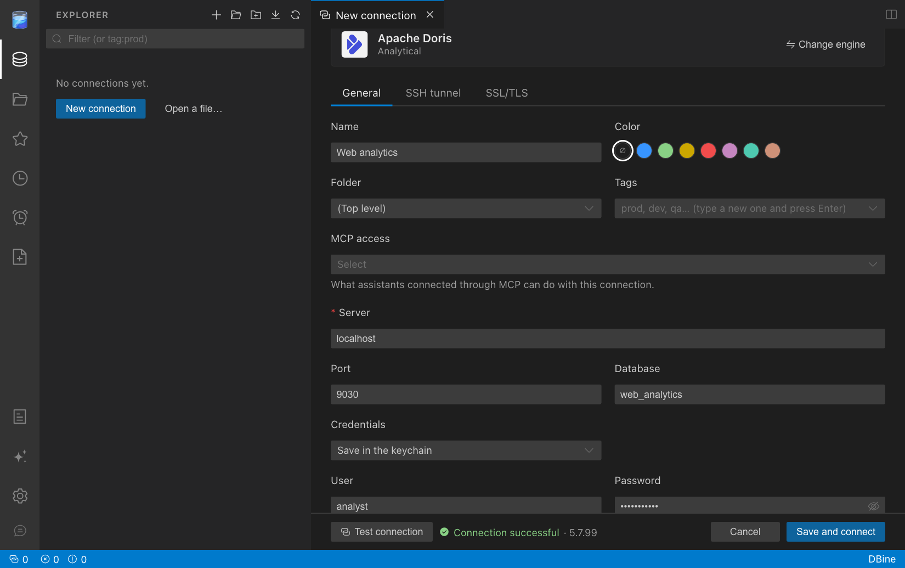Open Settings gear icon
This screenshot has height=568, width=905.
20,496
